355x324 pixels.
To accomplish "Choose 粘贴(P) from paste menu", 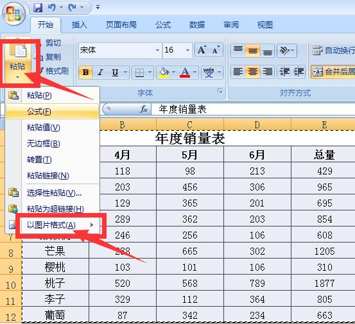I will click(53, 95).
